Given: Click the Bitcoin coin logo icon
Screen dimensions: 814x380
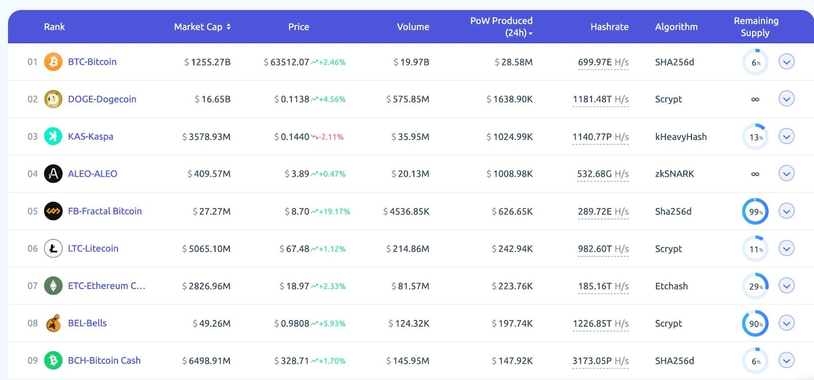Looking at the screenshot, I should point(53,62).
